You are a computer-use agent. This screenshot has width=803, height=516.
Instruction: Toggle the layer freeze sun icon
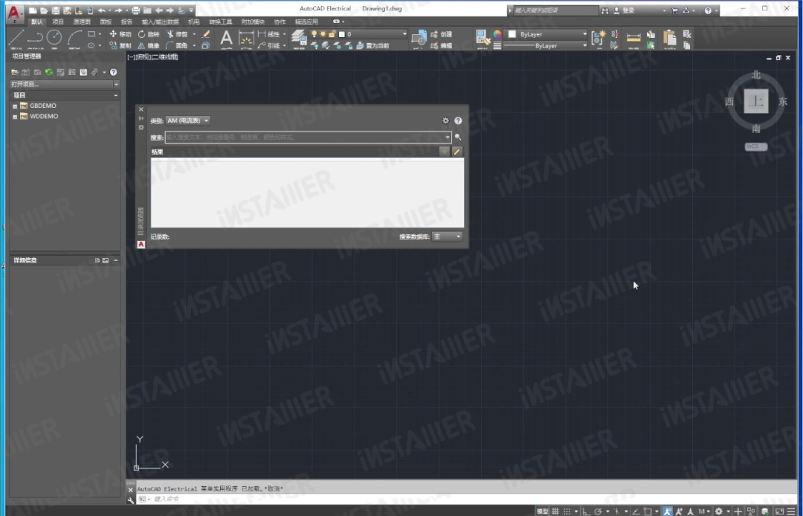pos(323,33)
